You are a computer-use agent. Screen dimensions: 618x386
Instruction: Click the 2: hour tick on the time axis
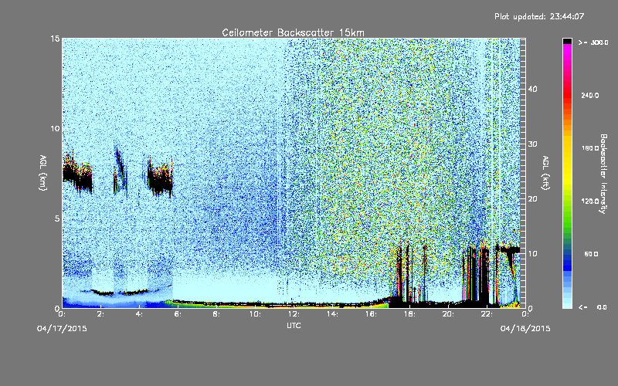click(101, 314)
